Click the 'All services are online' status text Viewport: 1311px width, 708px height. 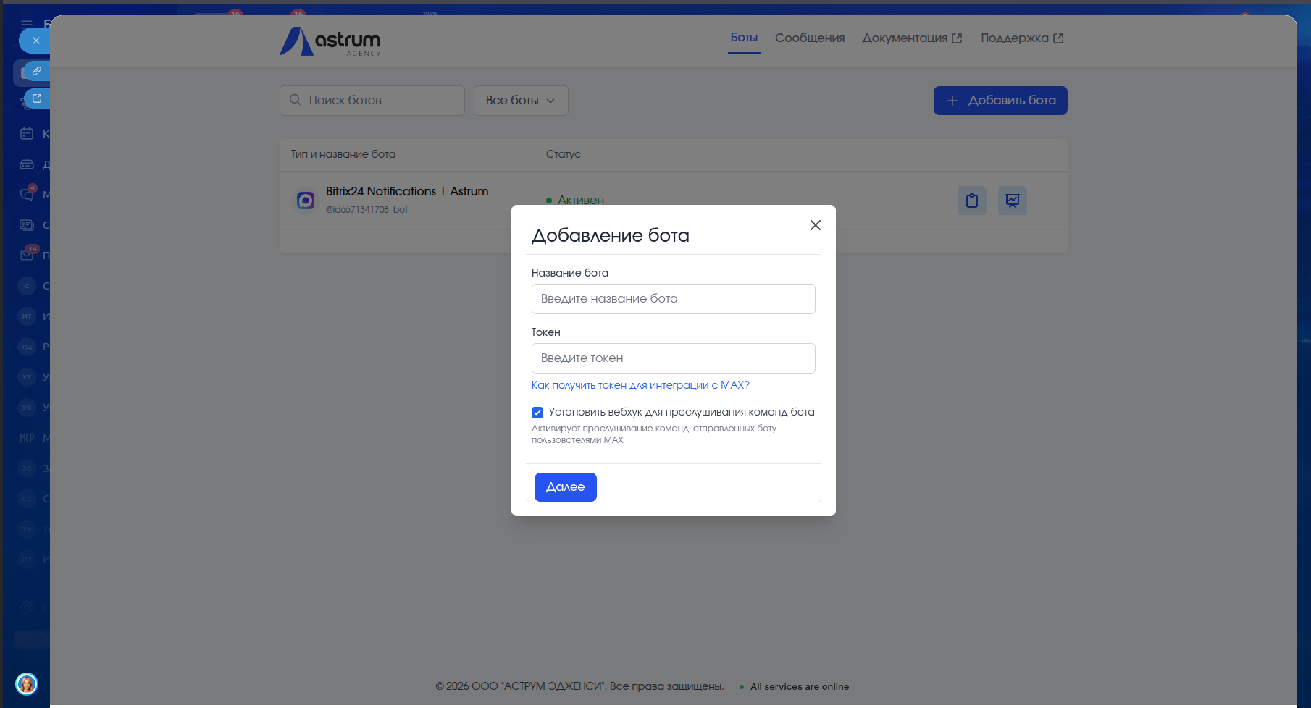800,687
